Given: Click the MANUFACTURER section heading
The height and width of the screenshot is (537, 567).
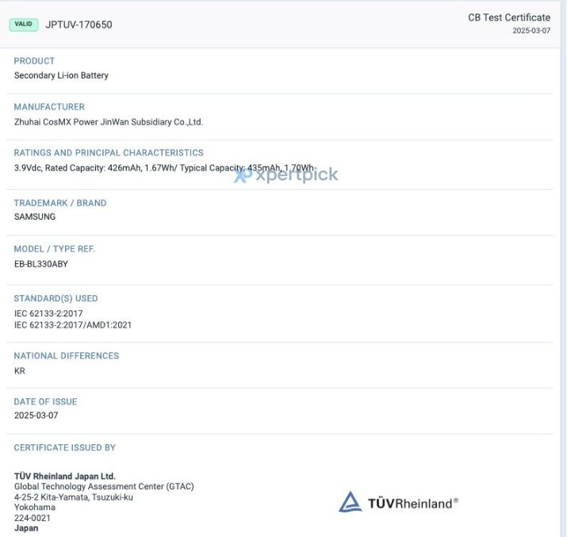Looking at the screenshot, I should tap(49, 107).
